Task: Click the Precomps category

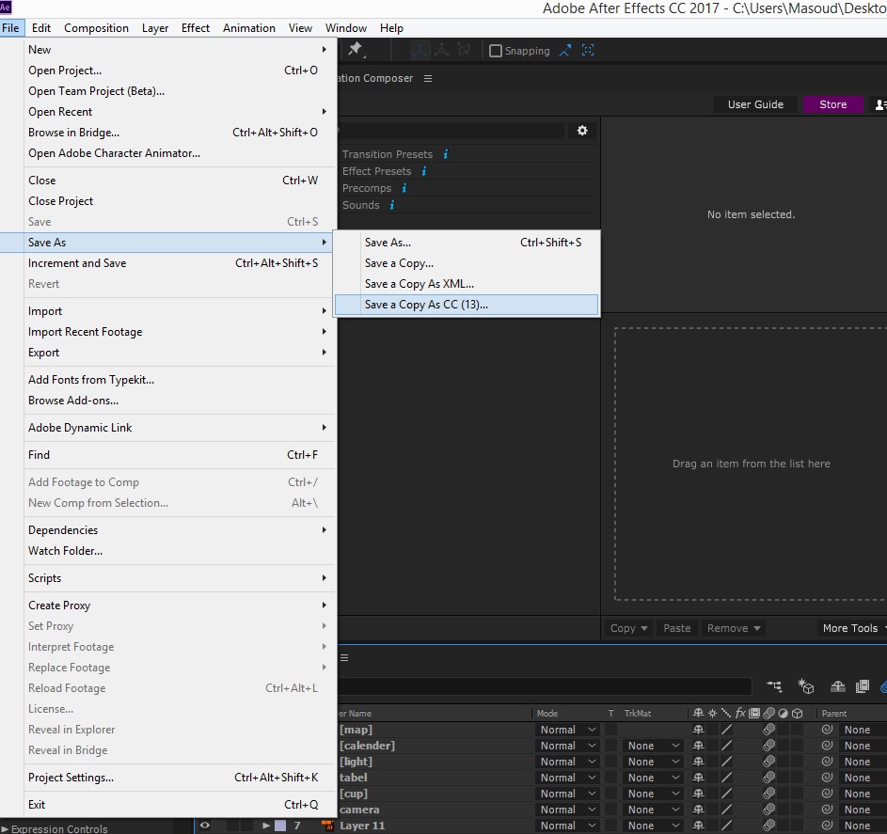Action: [x=367, y=188]
